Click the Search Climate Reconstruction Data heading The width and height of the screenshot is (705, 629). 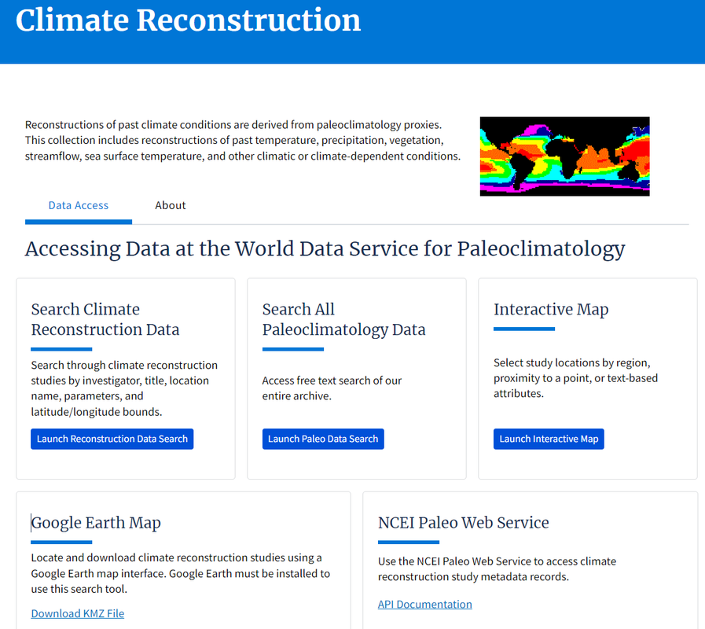[x=105, y=319]
